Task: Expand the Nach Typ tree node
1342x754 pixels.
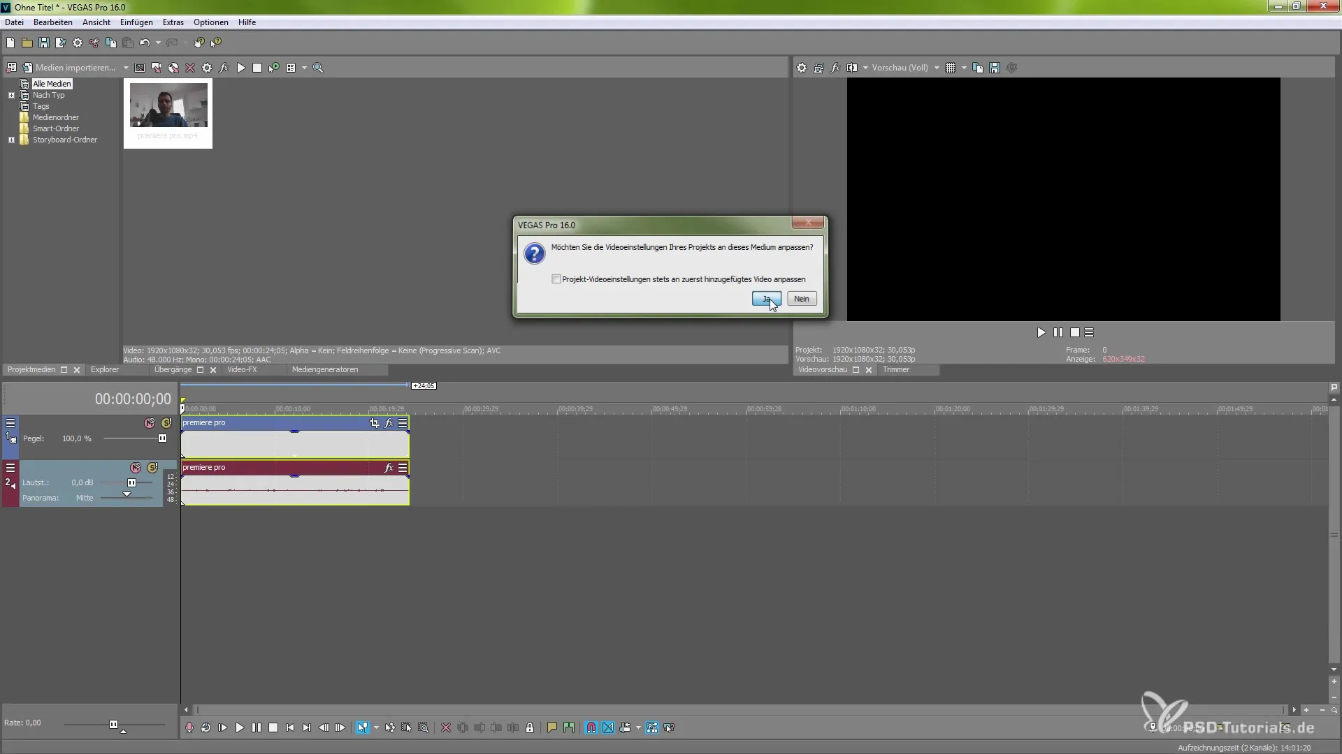Action: coord(11,96)
